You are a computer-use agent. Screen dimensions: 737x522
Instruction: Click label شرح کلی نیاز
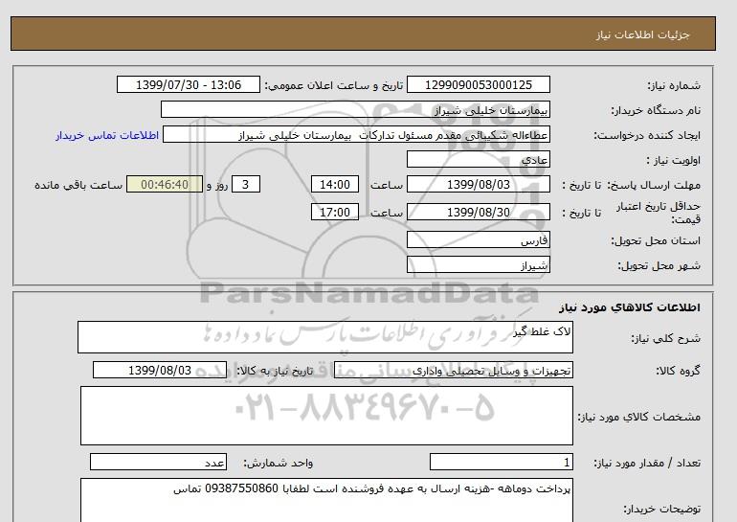665,338
